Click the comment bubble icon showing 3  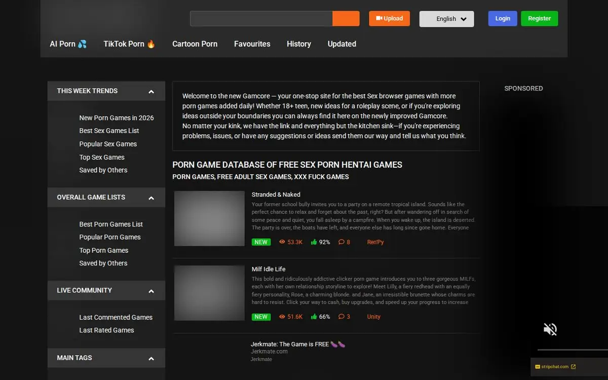[341, 317]
